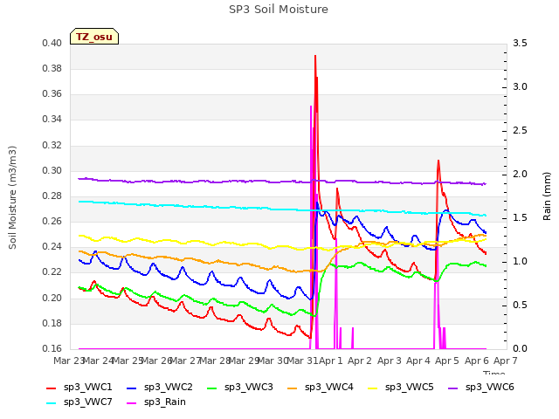This screenshot has width=559, height=419.
Task: Click the 3.5 right axis tick label
Action: (x=520, y=43)
